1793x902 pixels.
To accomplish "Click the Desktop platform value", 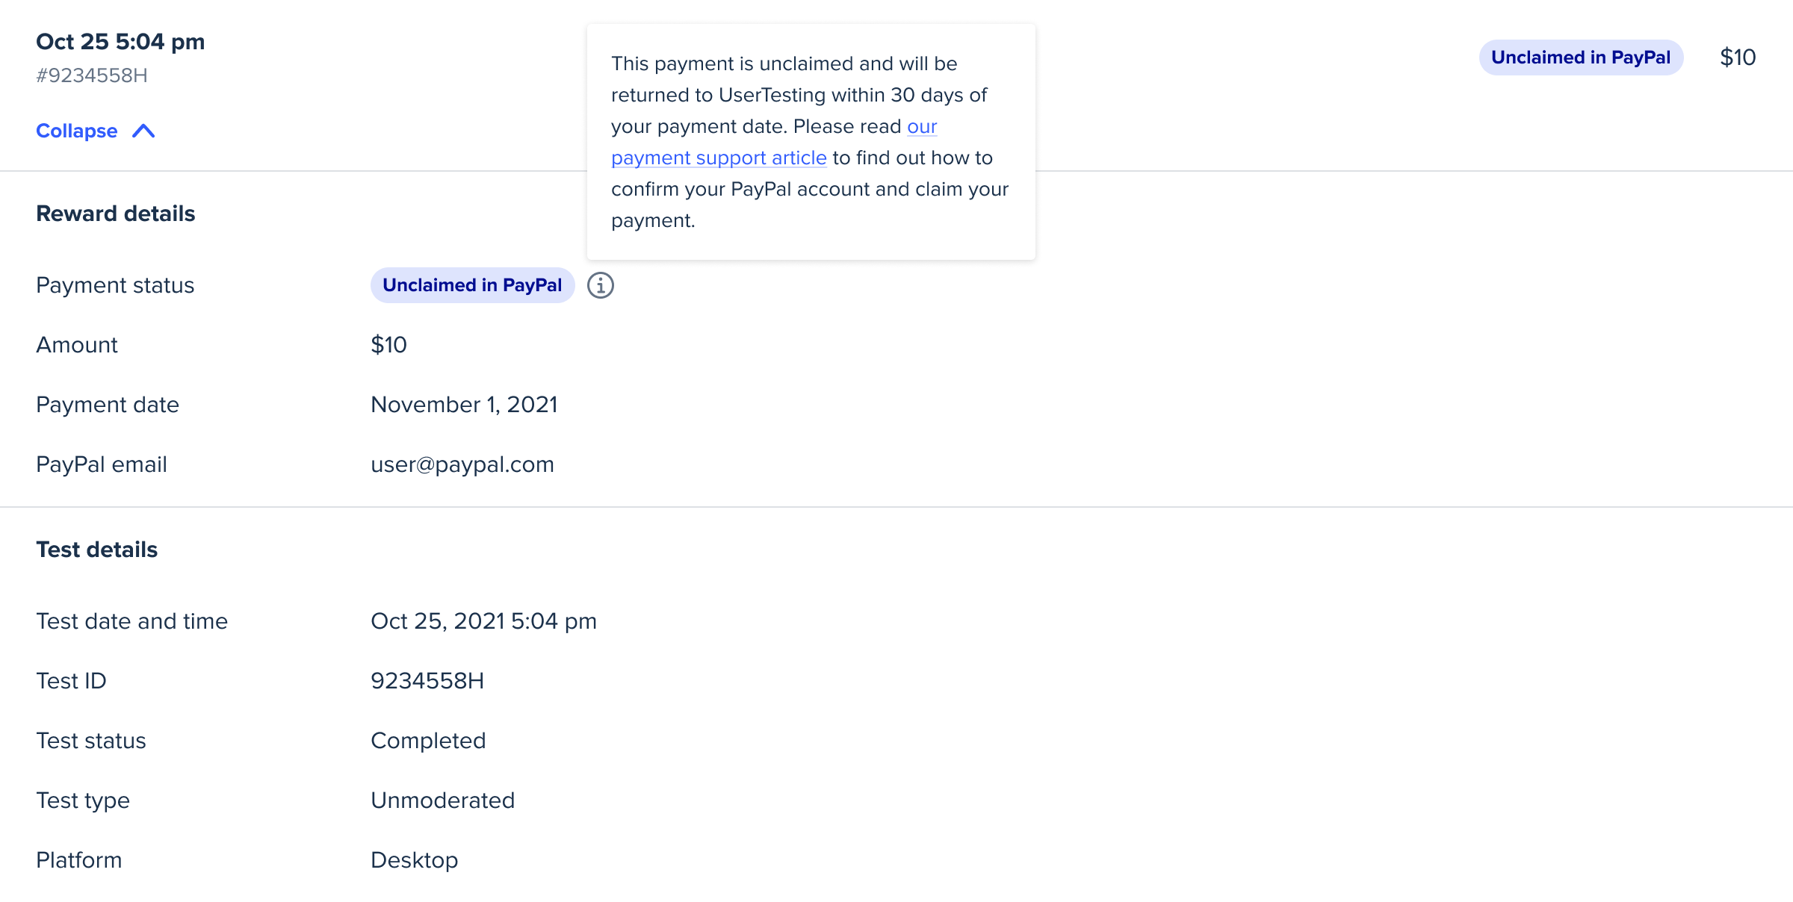I will pyautogui.click(x=415, y=860).
